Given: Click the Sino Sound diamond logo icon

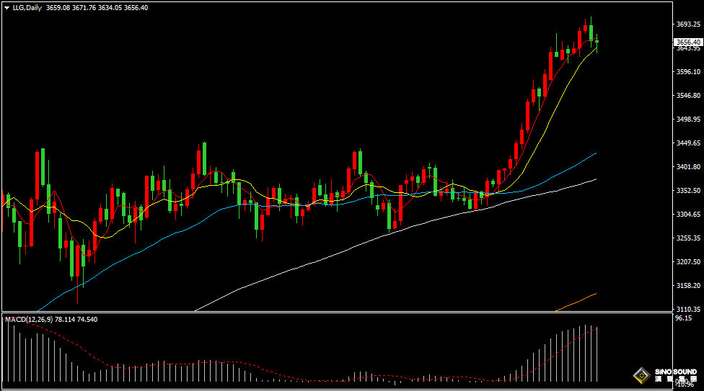Looking at the screenshot, I should pyautogui.click(x=641, y=375).
